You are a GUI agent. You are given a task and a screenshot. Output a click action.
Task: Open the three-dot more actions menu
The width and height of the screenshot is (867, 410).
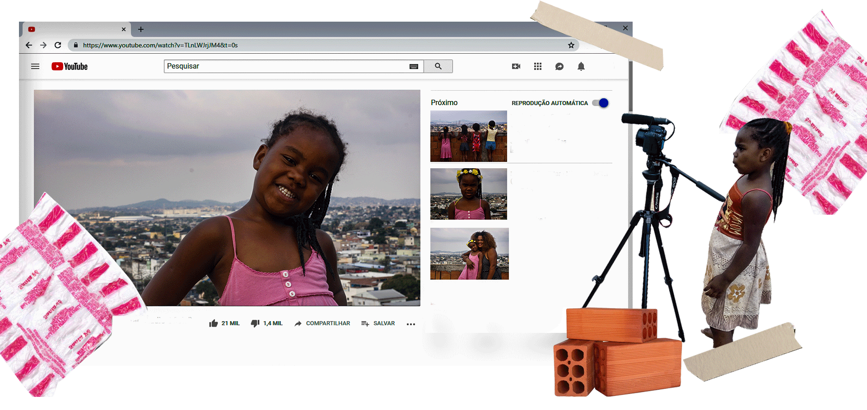(x=410, y=324)
